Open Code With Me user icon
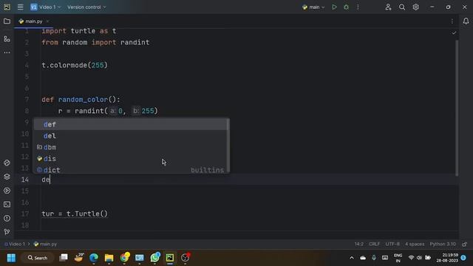The image size is (473, 266). tap(388, 7)
